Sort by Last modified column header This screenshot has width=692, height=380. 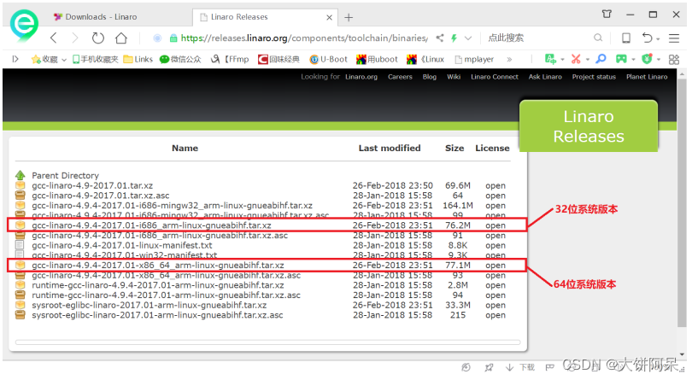(x=390, y=149)
